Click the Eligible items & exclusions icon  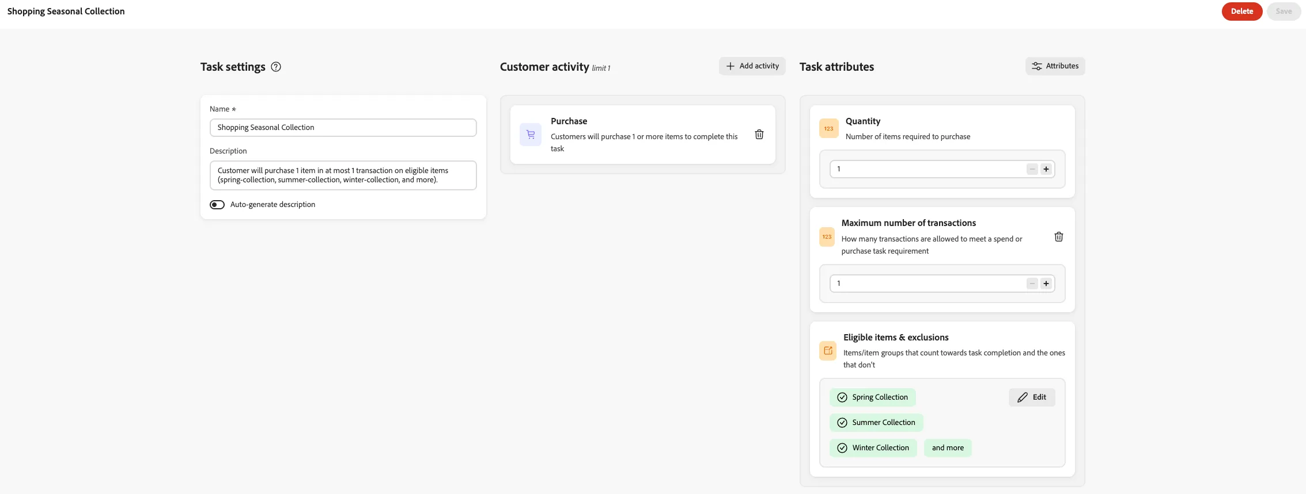click(828, 351)
